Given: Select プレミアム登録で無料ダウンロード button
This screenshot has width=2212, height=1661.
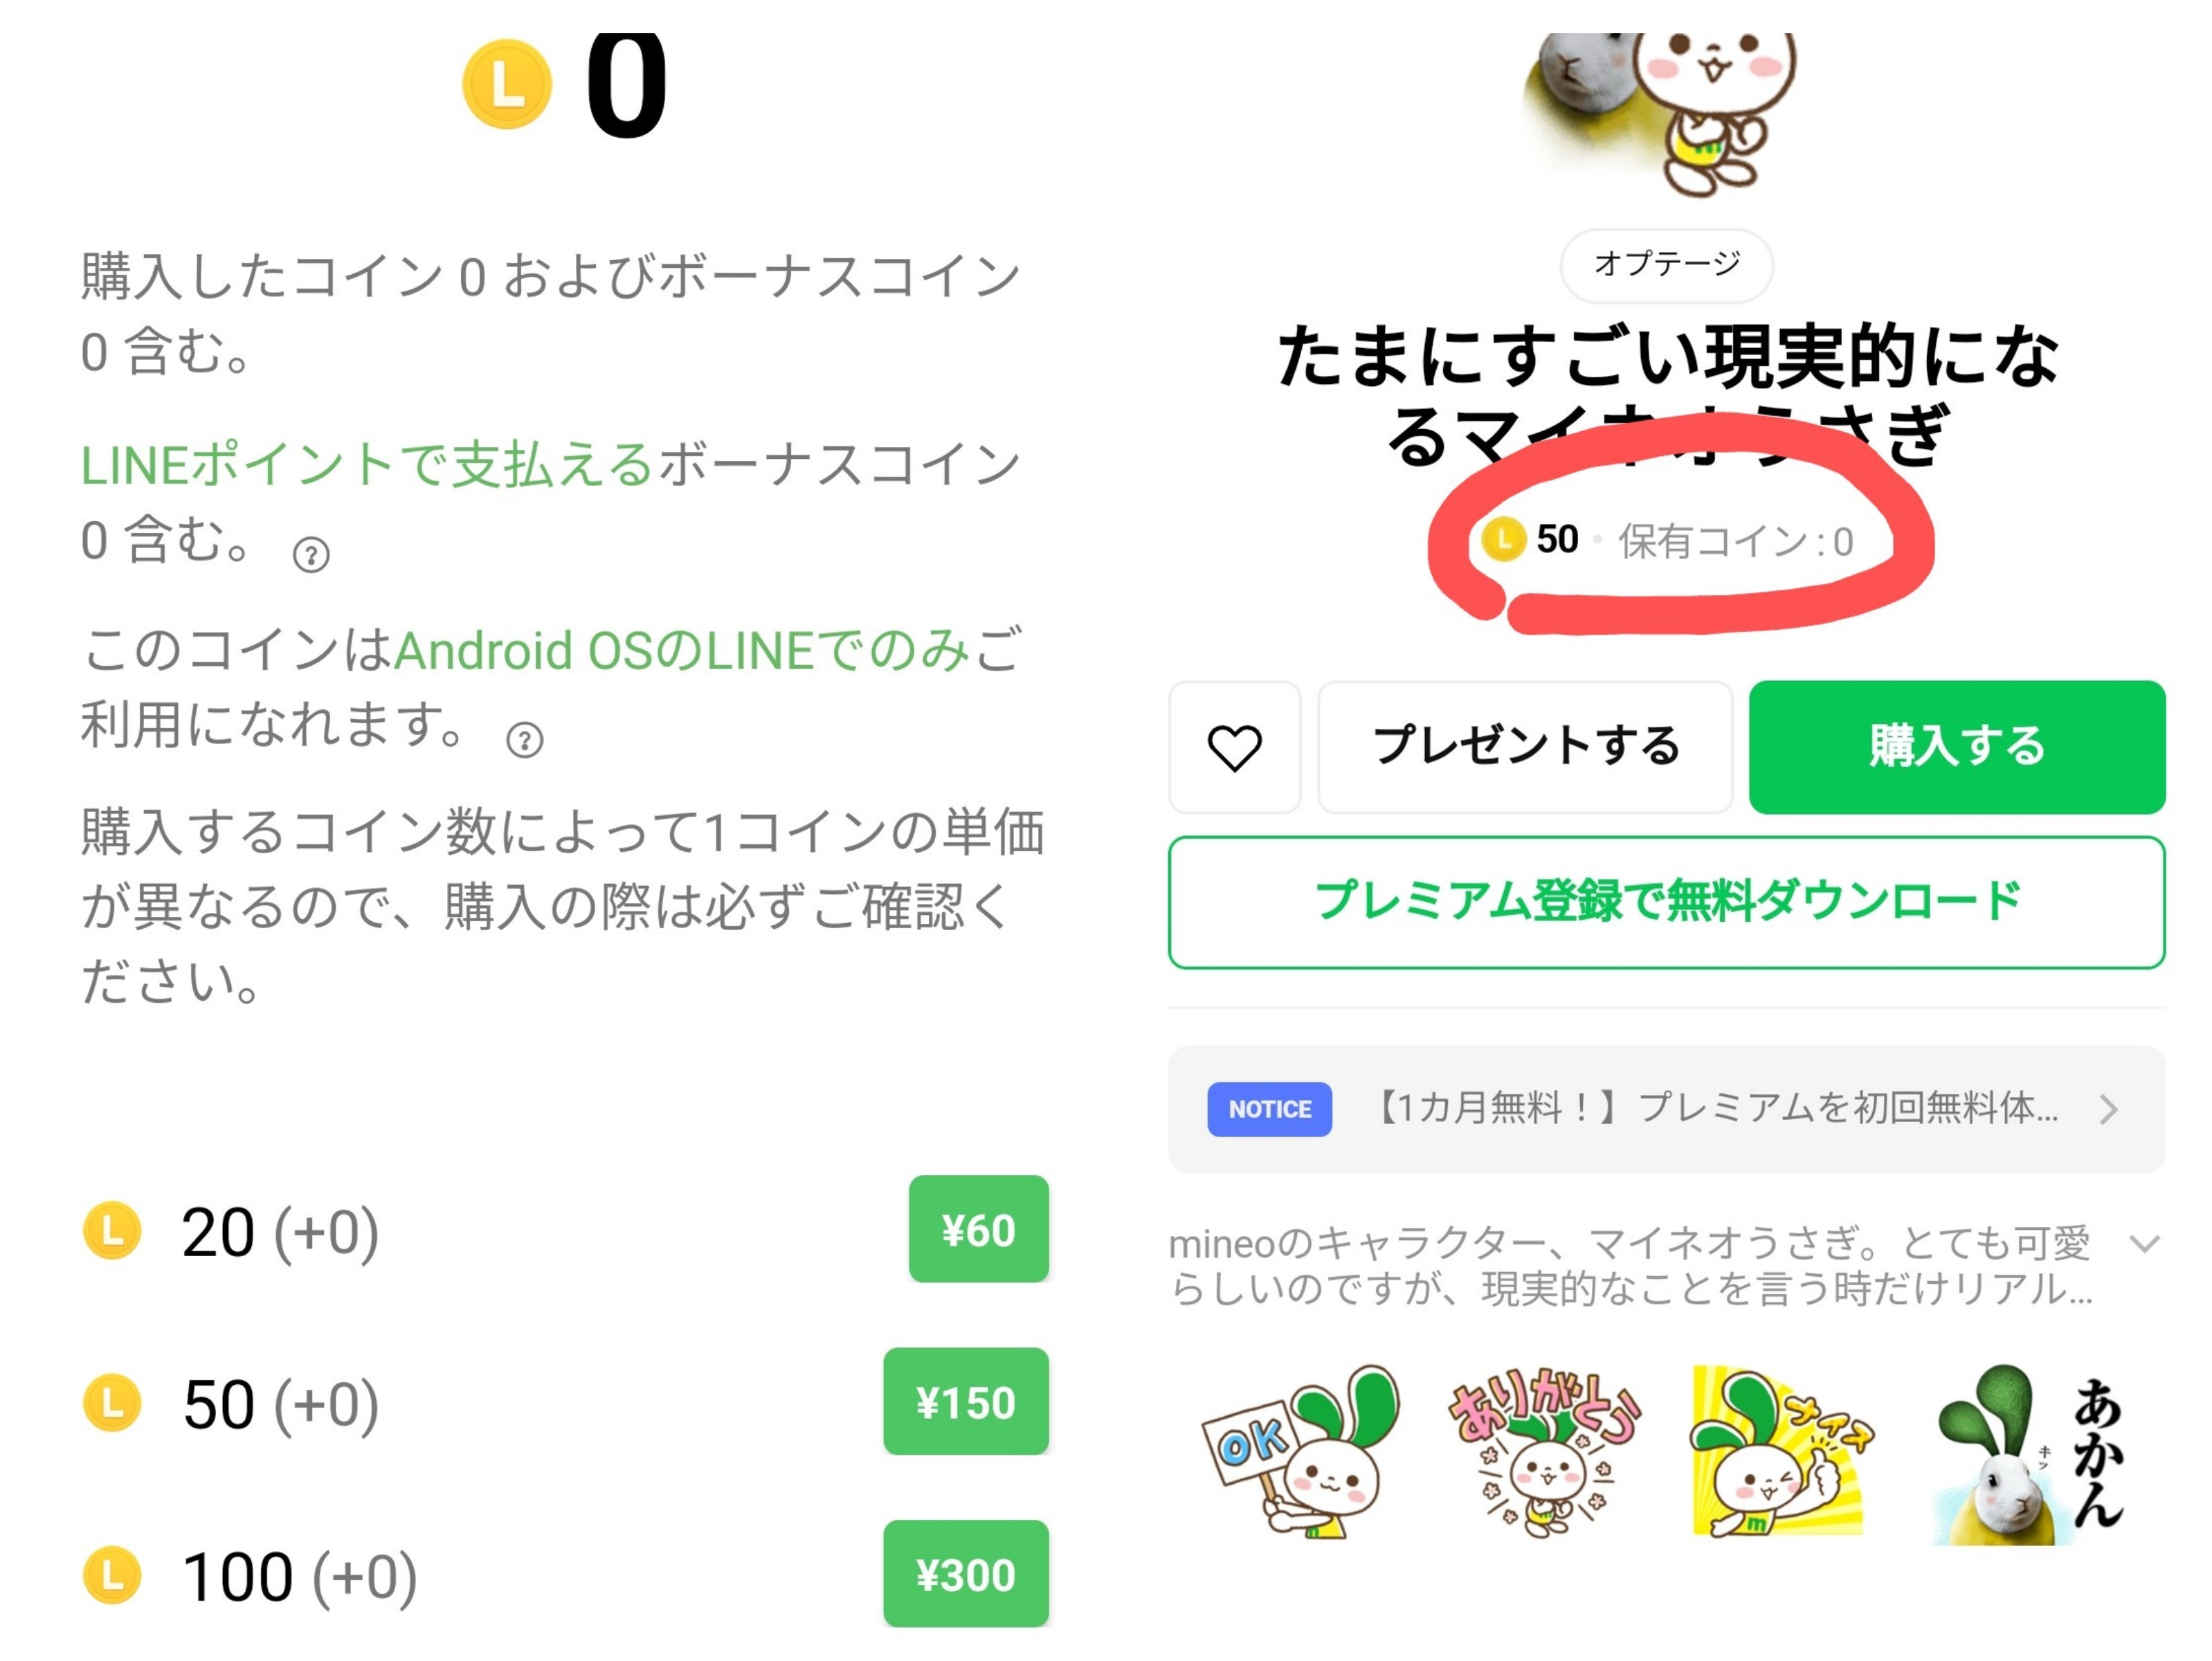Looking at the screenshot, I should click(x=1667, y=902).
